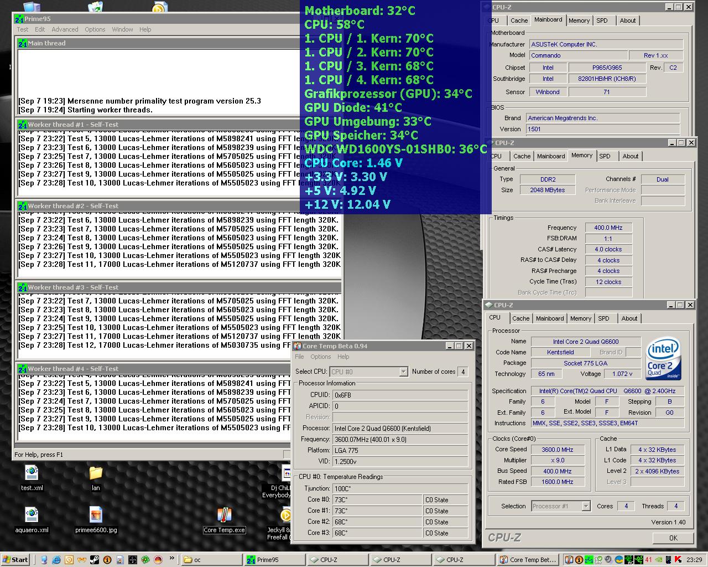Screen dimensions: 708x567
Task: Click the Core Temp title bar thermometer icon
Action: (x=297, y=346)
